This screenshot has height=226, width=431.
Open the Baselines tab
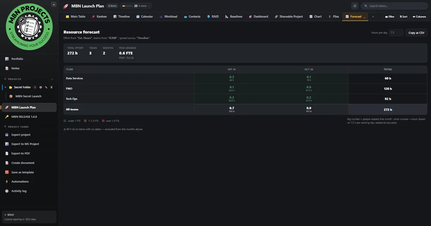tap(234, 16)
